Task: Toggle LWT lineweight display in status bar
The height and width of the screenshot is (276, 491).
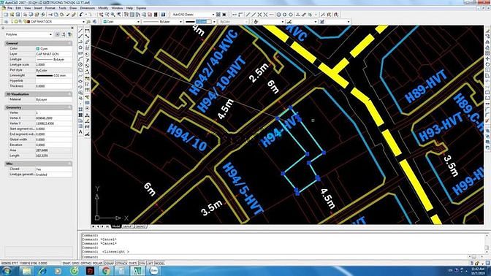Action: pyautogui.click(x=150, y=264)
